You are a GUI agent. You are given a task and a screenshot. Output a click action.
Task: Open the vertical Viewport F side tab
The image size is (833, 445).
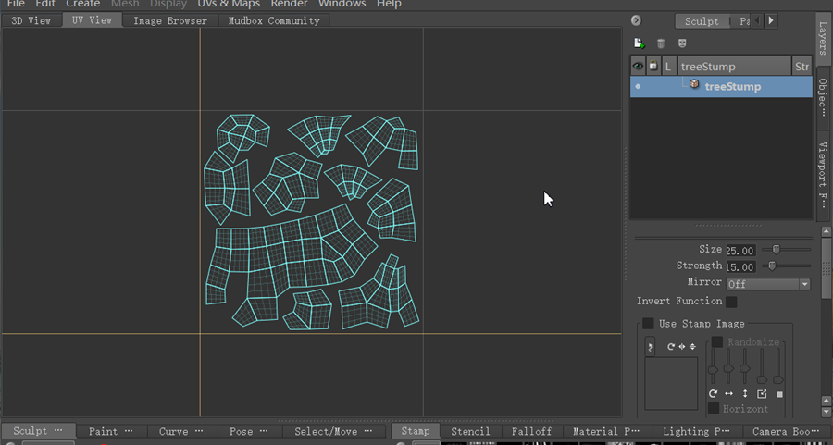tap(823, 175)
